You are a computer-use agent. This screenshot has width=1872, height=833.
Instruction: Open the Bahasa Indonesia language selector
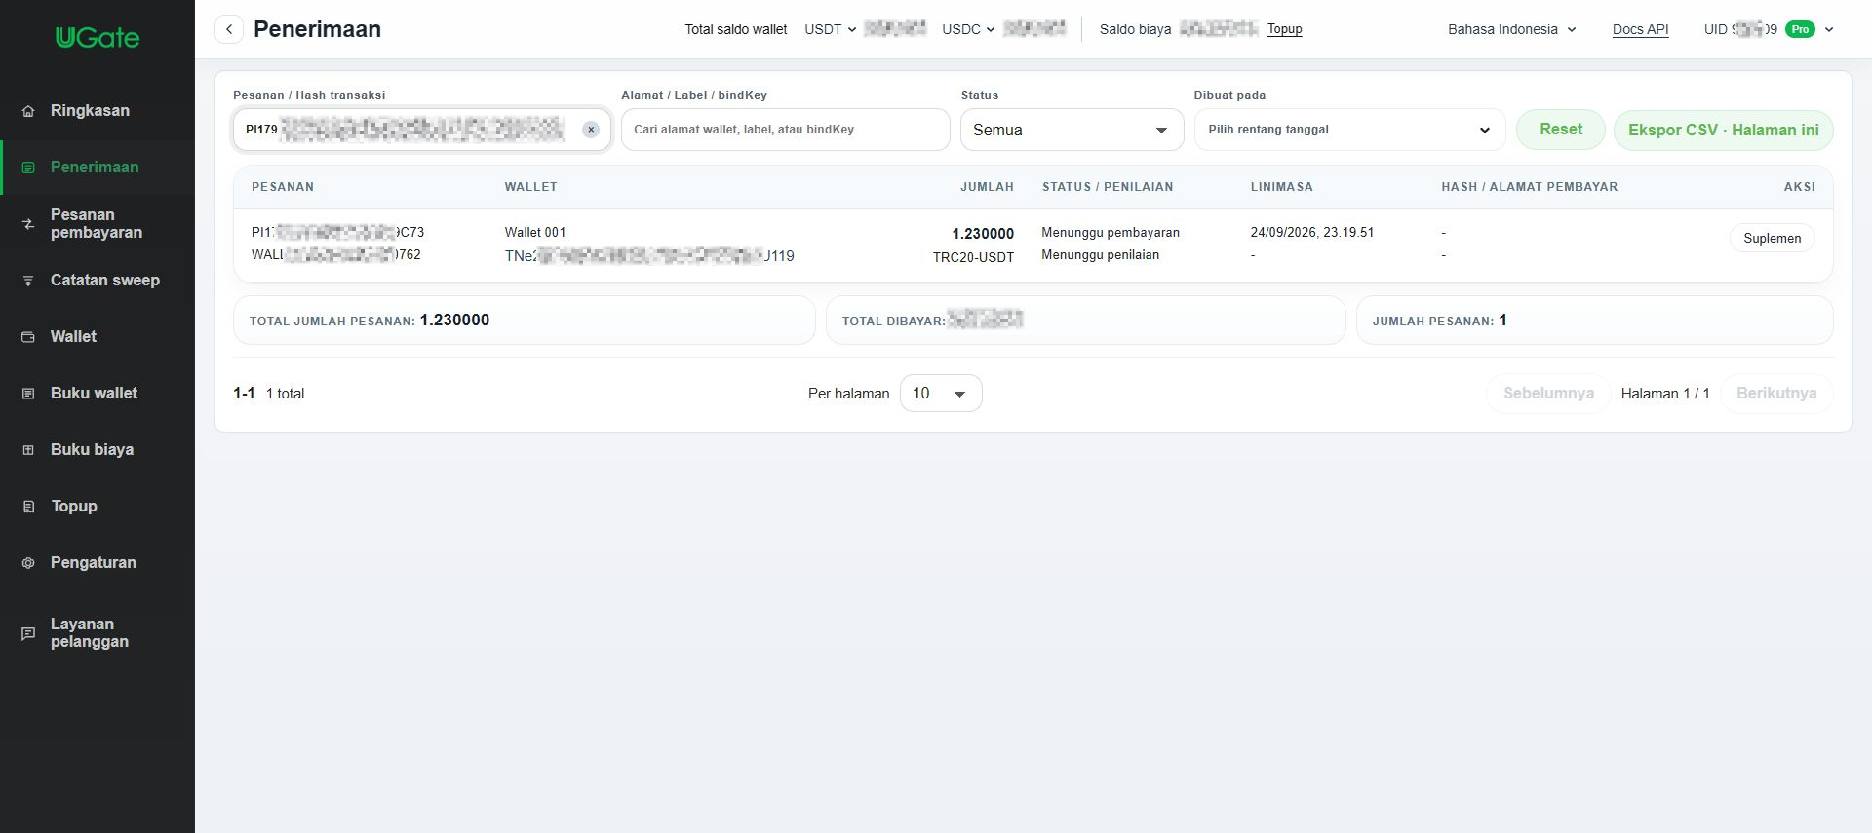pyautogui.click(x=1512, y=29)
